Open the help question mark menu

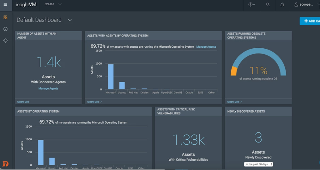(252, 4)
